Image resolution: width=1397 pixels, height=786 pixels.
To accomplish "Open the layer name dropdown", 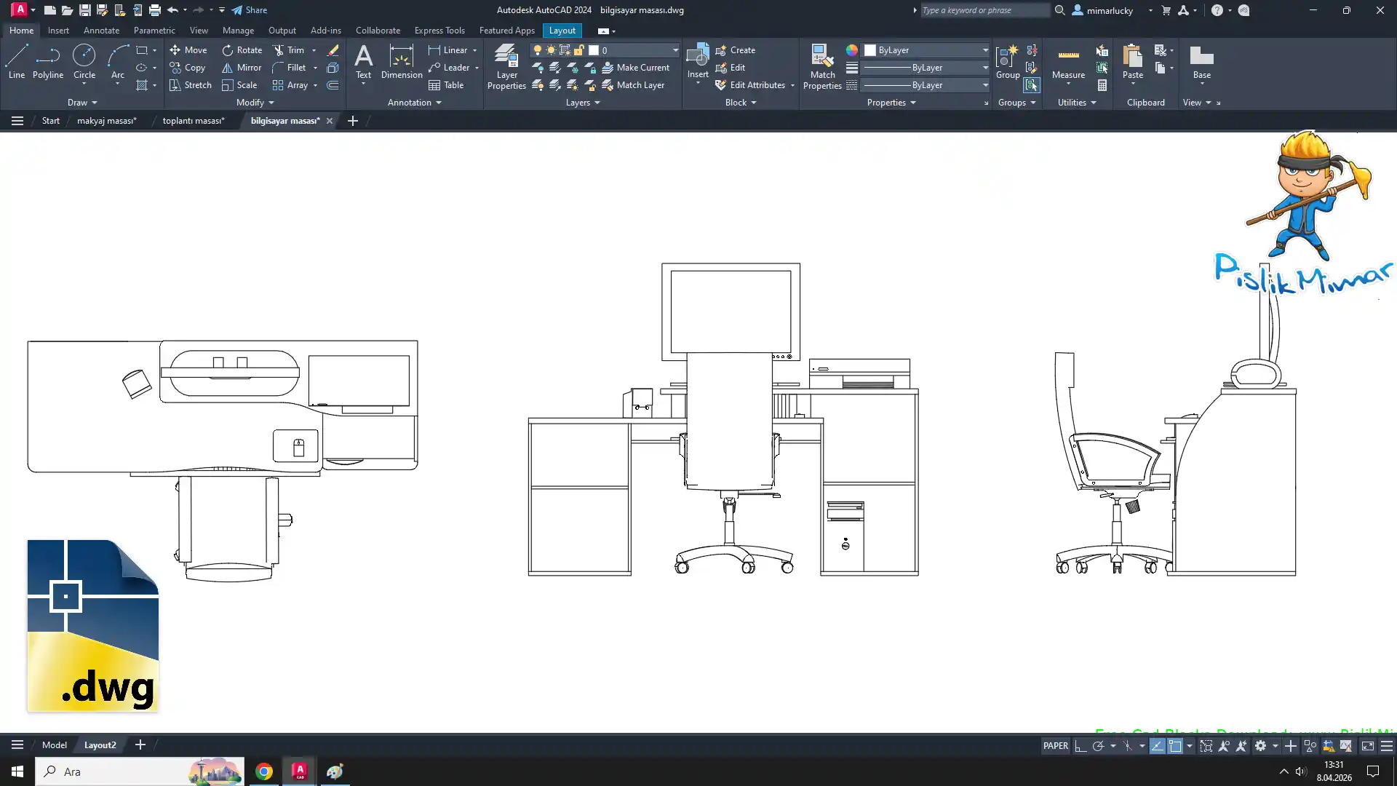I will (674, 50).
